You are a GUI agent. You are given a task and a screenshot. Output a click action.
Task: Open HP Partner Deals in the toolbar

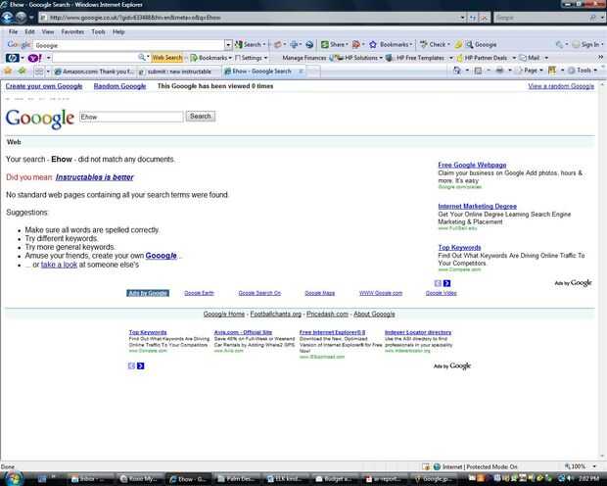point(482,58)
